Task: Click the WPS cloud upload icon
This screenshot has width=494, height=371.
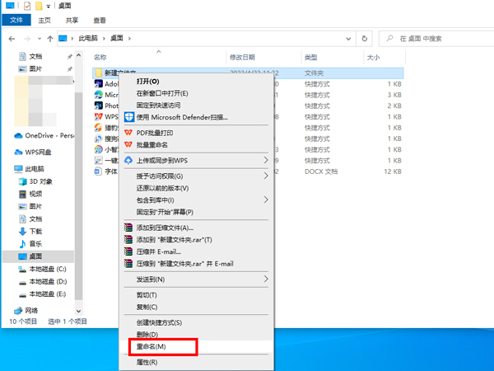Action: click(x=128, y=160)
